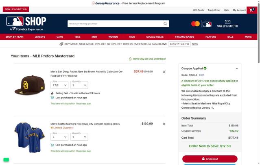Open the Mariners jersey quantity dropdown

click(x=79, y=137)
